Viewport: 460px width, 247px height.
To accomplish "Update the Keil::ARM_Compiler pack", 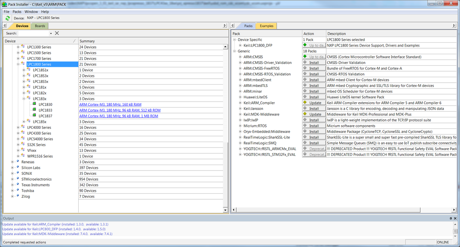I will pyautogui.click(x=314, y=103).
